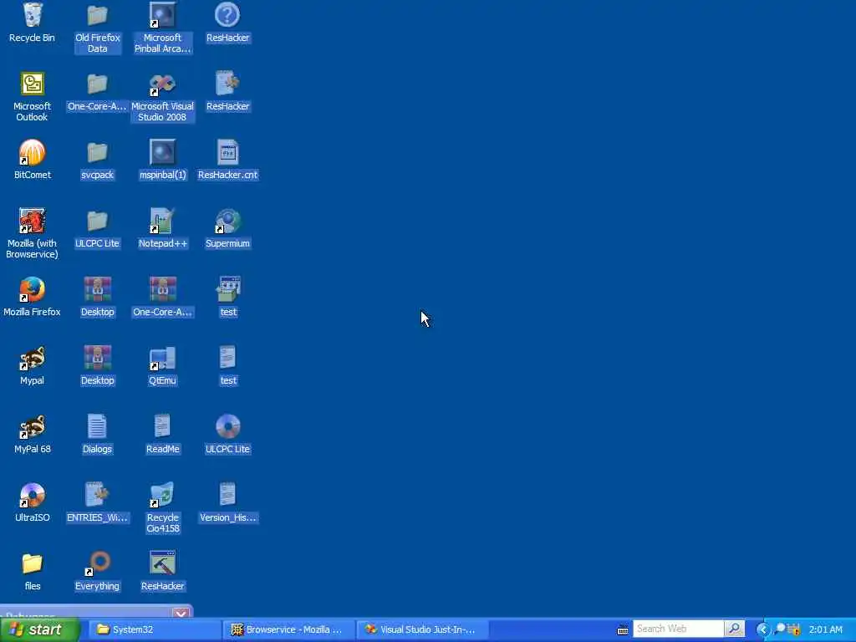Click the 2:01 AM clock
The image size is (856, 642).
coord(825,629)
